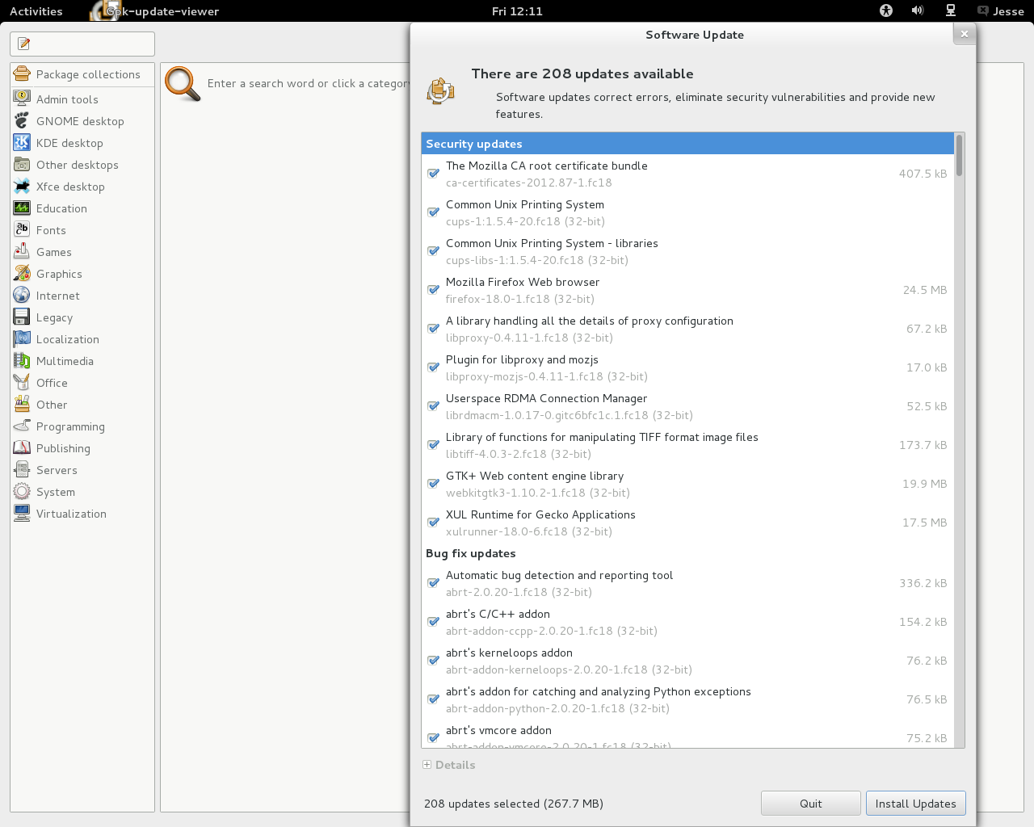The height and width of the screenshot is (827, 1034).
Task: Select the Security updates header row
Action: pos(687,144)
